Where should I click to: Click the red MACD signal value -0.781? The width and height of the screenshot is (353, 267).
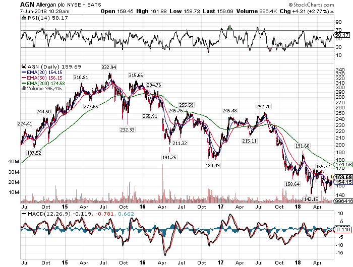point(104,214)
